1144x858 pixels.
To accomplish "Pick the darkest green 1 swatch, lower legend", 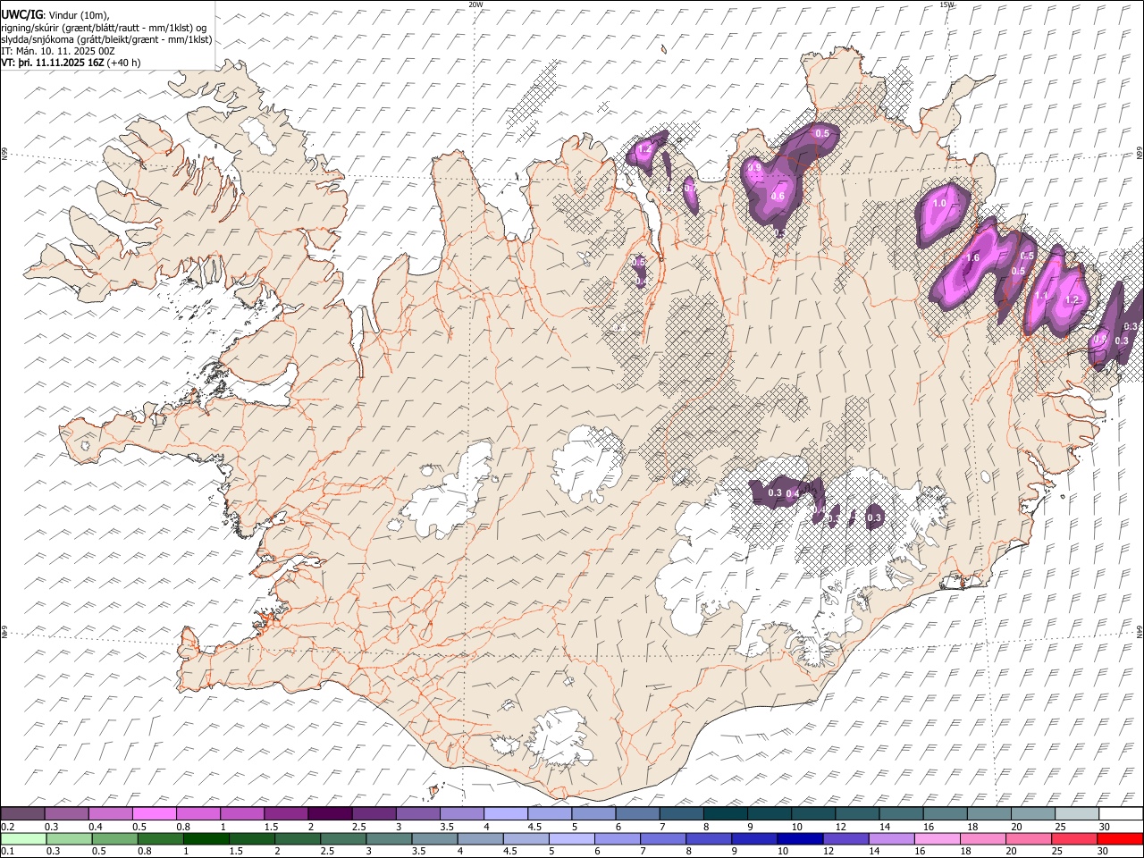I will [x=206, y=839].
